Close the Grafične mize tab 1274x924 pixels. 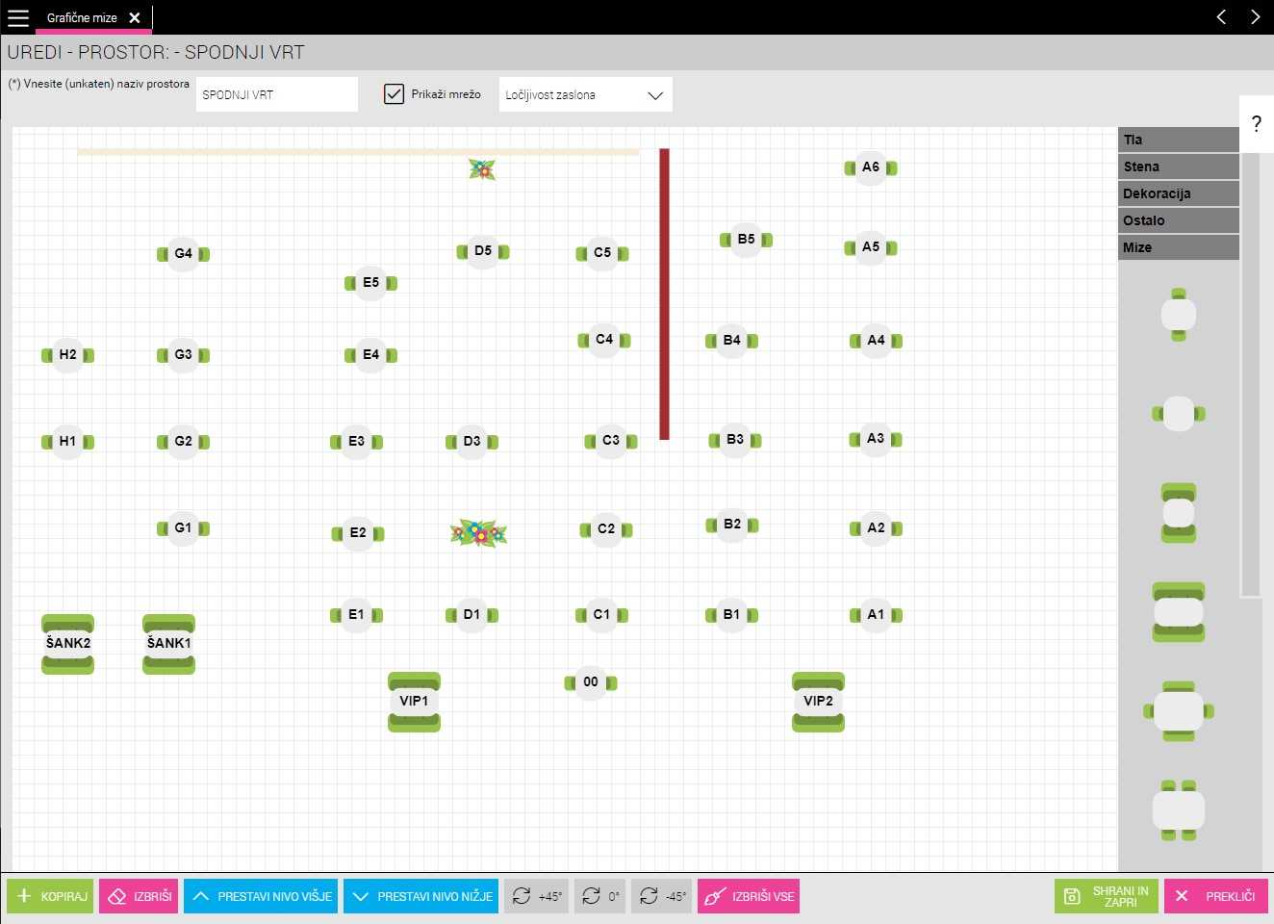click(135, 17)
